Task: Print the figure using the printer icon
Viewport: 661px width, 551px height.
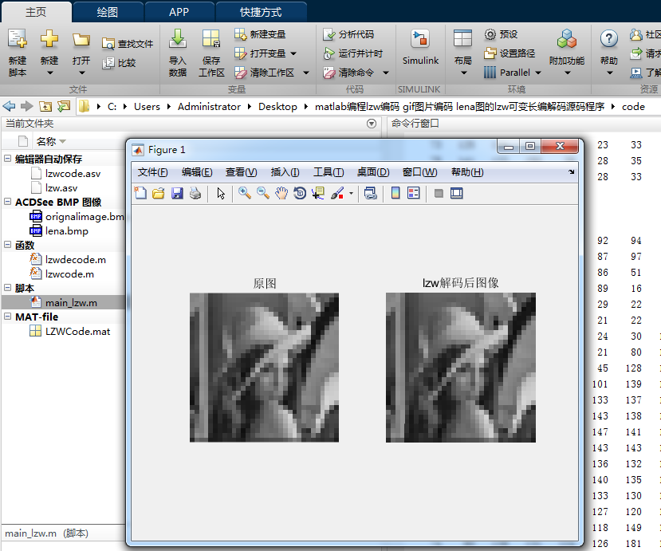Action: coord(195,193)
